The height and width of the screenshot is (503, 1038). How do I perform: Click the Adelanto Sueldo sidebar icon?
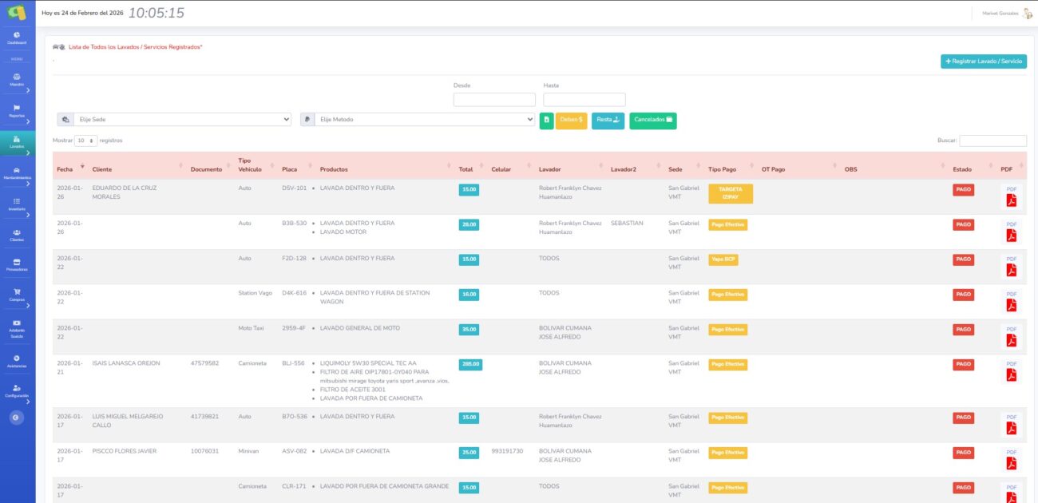pyautogui.click(x=17, y=326)
